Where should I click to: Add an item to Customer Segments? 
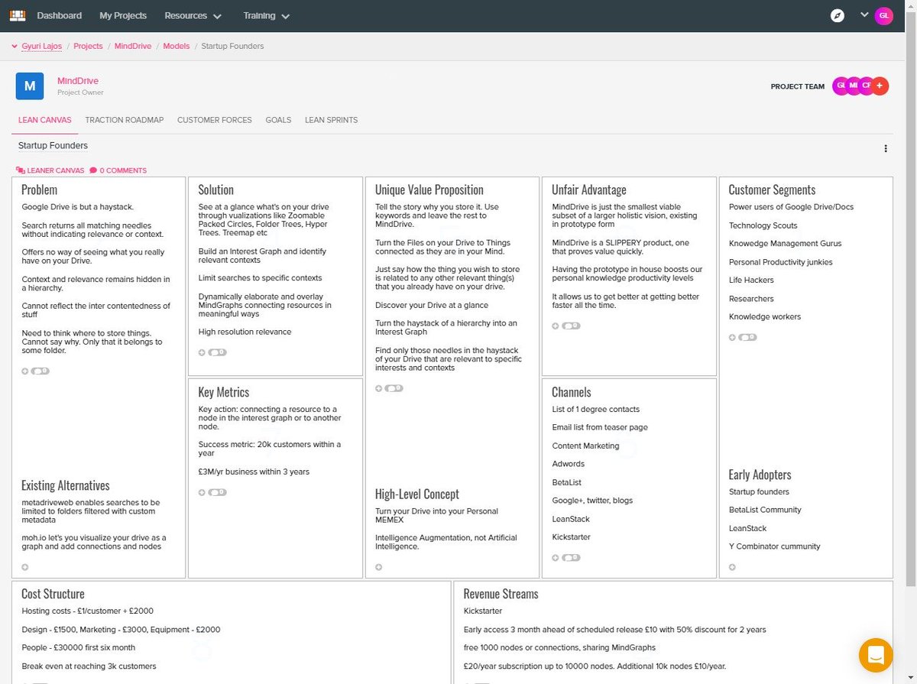[732, 338]
